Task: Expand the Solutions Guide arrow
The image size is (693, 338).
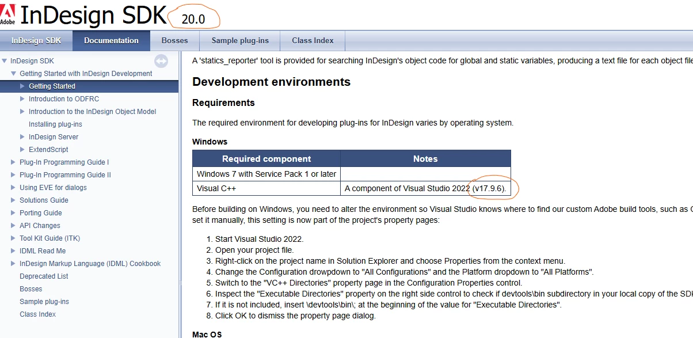Action: (x=14, y=200)
